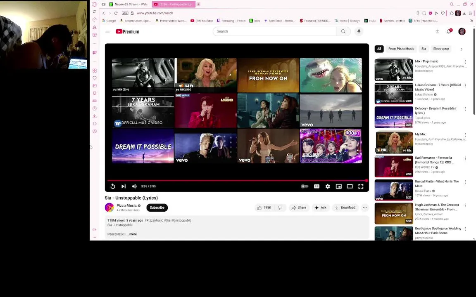
Task: Toggle theater mode in player
Action: pyautogui.click(x=350, y=186)
